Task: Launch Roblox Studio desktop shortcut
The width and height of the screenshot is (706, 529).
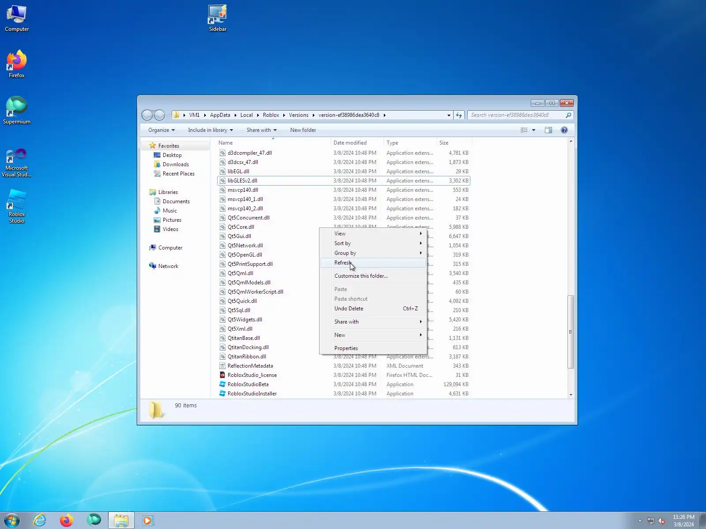Action: coord(17,206)
